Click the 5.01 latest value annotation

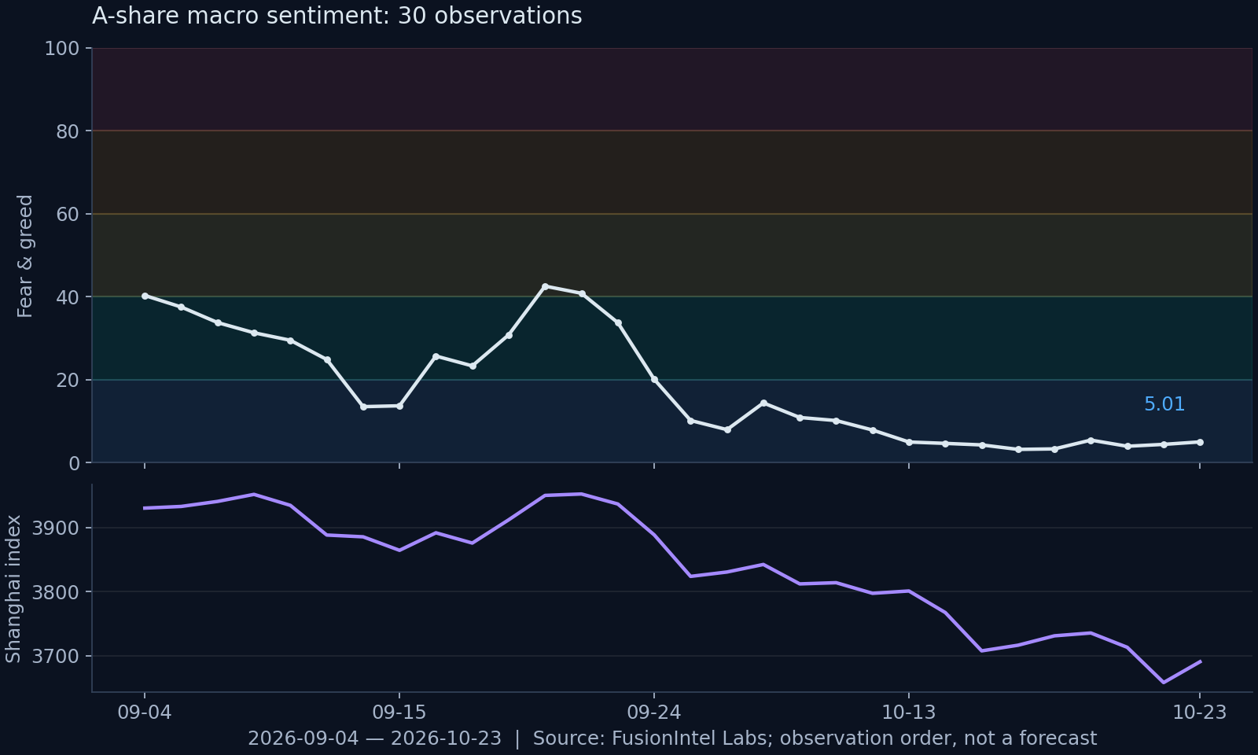pyautogui.click(x=1164, y=404)
